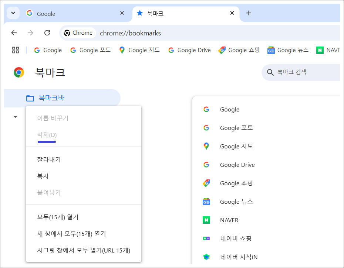
Task: Click Google 뉴스 icon in list
Action: click(206, 202)
